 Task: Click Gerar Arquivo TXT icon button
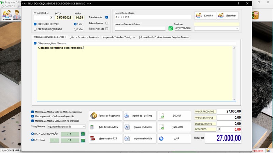coord(105,139)
